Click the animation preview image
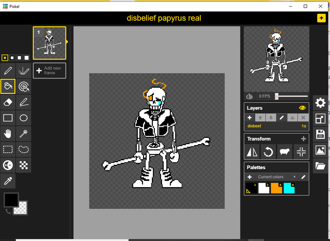 [x=276, y=59]
